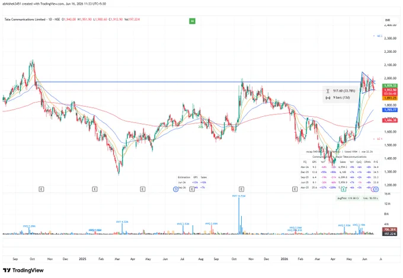The width and height of the screenshot is (403, 278).
Task: Open the earnings E marker in mid-October 2024
Action: 41,189
